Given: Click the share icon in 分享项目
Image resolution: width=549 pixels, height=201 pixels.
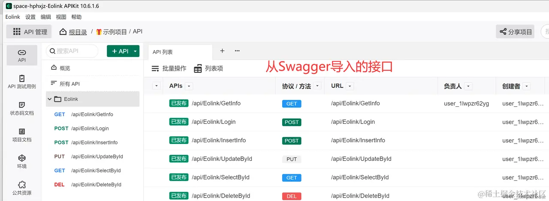Looking at the screenshot, I should (x=503, y=32).
